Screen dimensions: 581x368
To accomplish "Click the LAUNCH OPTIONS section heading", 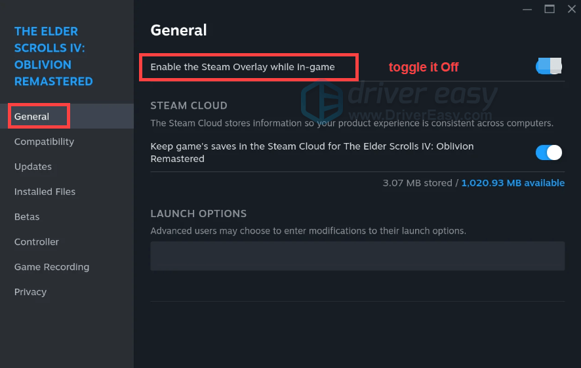I will 199,214.
